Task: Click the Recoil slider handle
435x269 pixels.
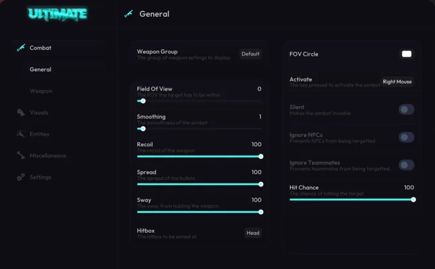Action: [x=260, y=156]
